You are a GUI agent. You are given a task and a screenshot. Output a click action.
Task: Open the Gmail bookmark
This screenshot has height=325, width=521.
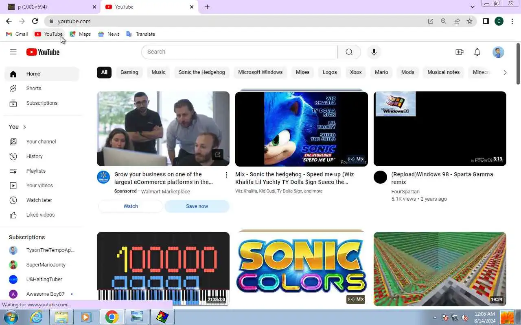coord(17,34)
